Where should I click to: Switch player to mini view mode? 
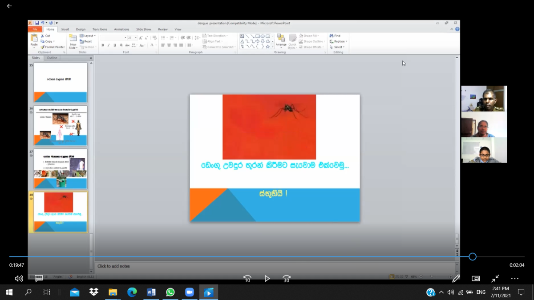click(x=476, y=279)
